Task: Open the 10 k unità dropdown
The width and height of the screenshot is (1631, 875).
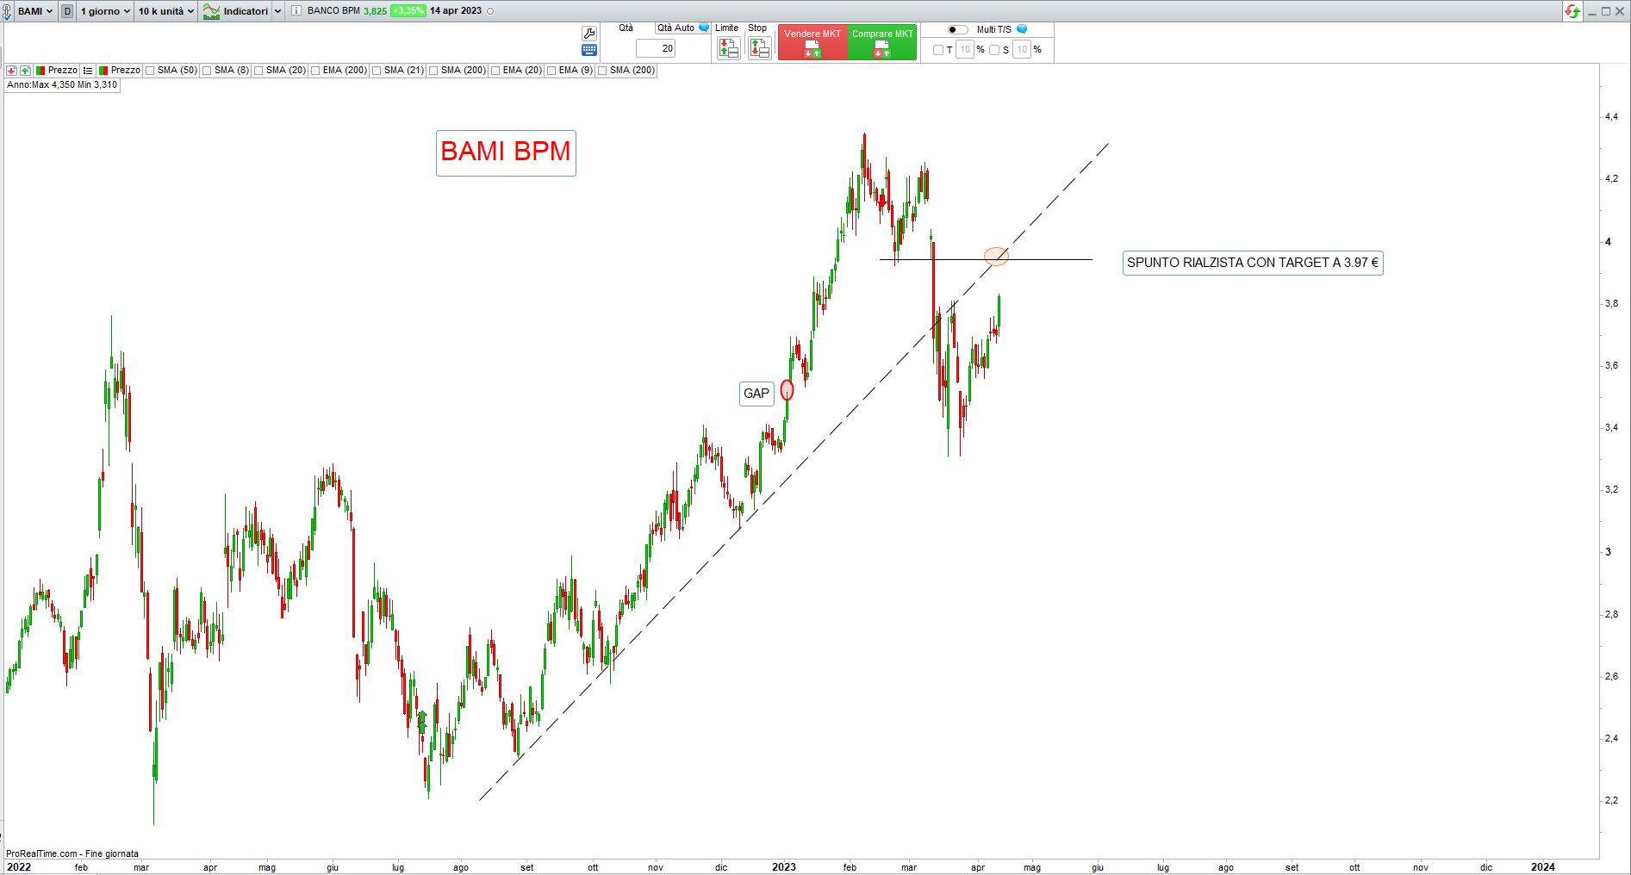Action: pyautogui.click(x=166, y=11)
